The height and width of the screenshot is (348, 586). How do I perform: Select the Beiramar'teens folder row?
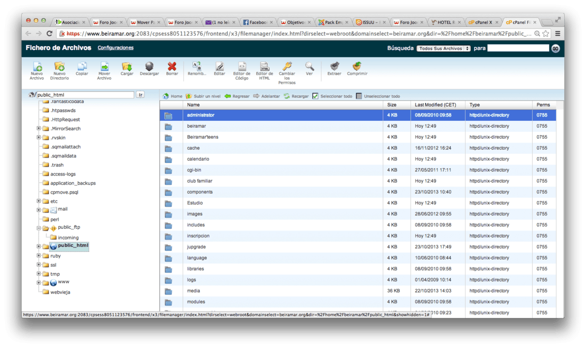(358, 137)
